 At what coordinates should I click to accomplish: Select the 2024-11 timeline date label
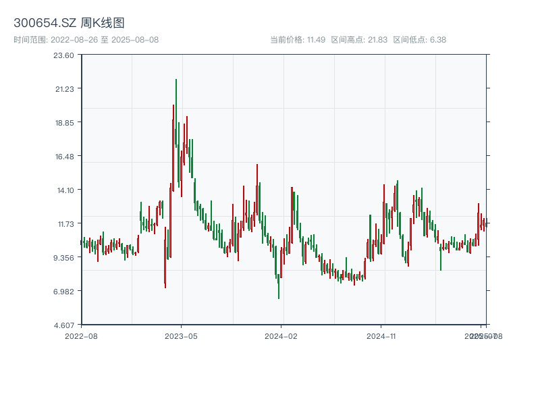click(382, 335)
